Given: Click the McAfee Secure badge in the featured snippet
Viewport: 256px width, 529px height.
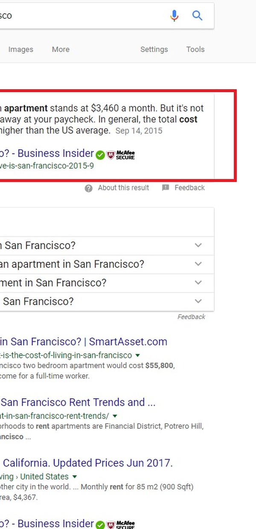Looking at the screenshot, I should [121, 154].
